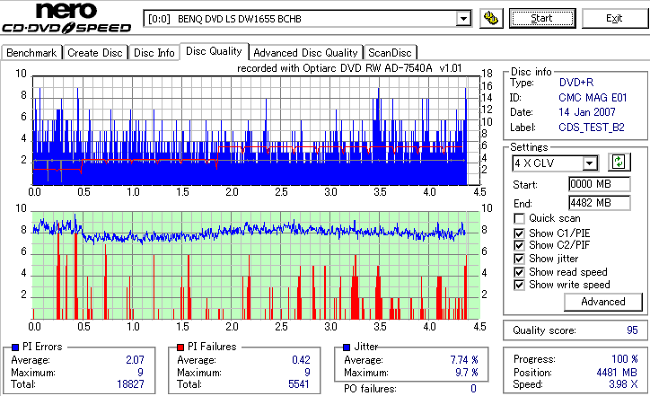Switch to Advanced Disc Quality tab
The image size is (650, 396).
point(305,53)
